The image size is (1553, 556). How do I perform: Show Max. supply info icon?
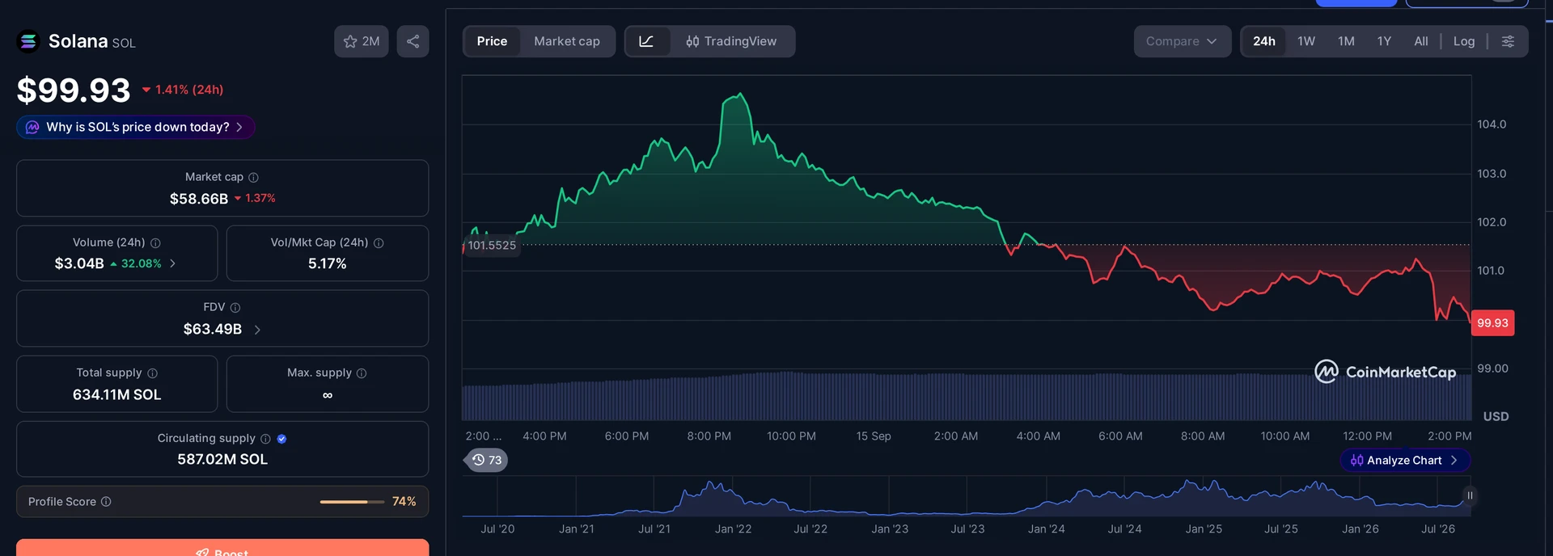[x=362, y=373]
